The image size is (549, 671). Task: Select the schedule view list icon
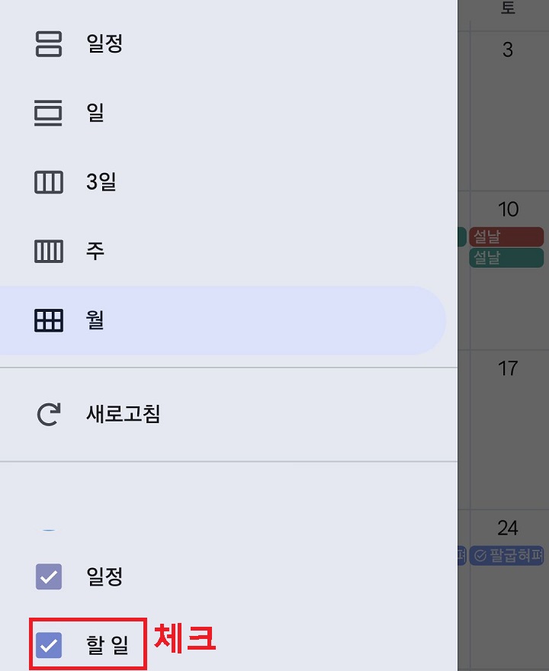click(47, 44)
